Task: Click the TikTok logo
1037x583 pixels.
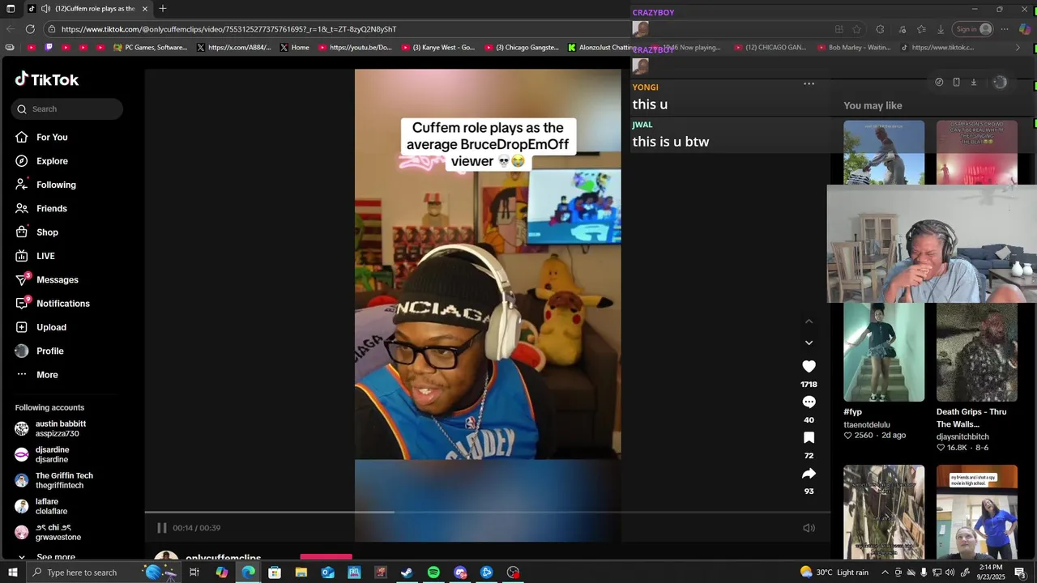Action: pyautogui.click(x=47, y=79)
